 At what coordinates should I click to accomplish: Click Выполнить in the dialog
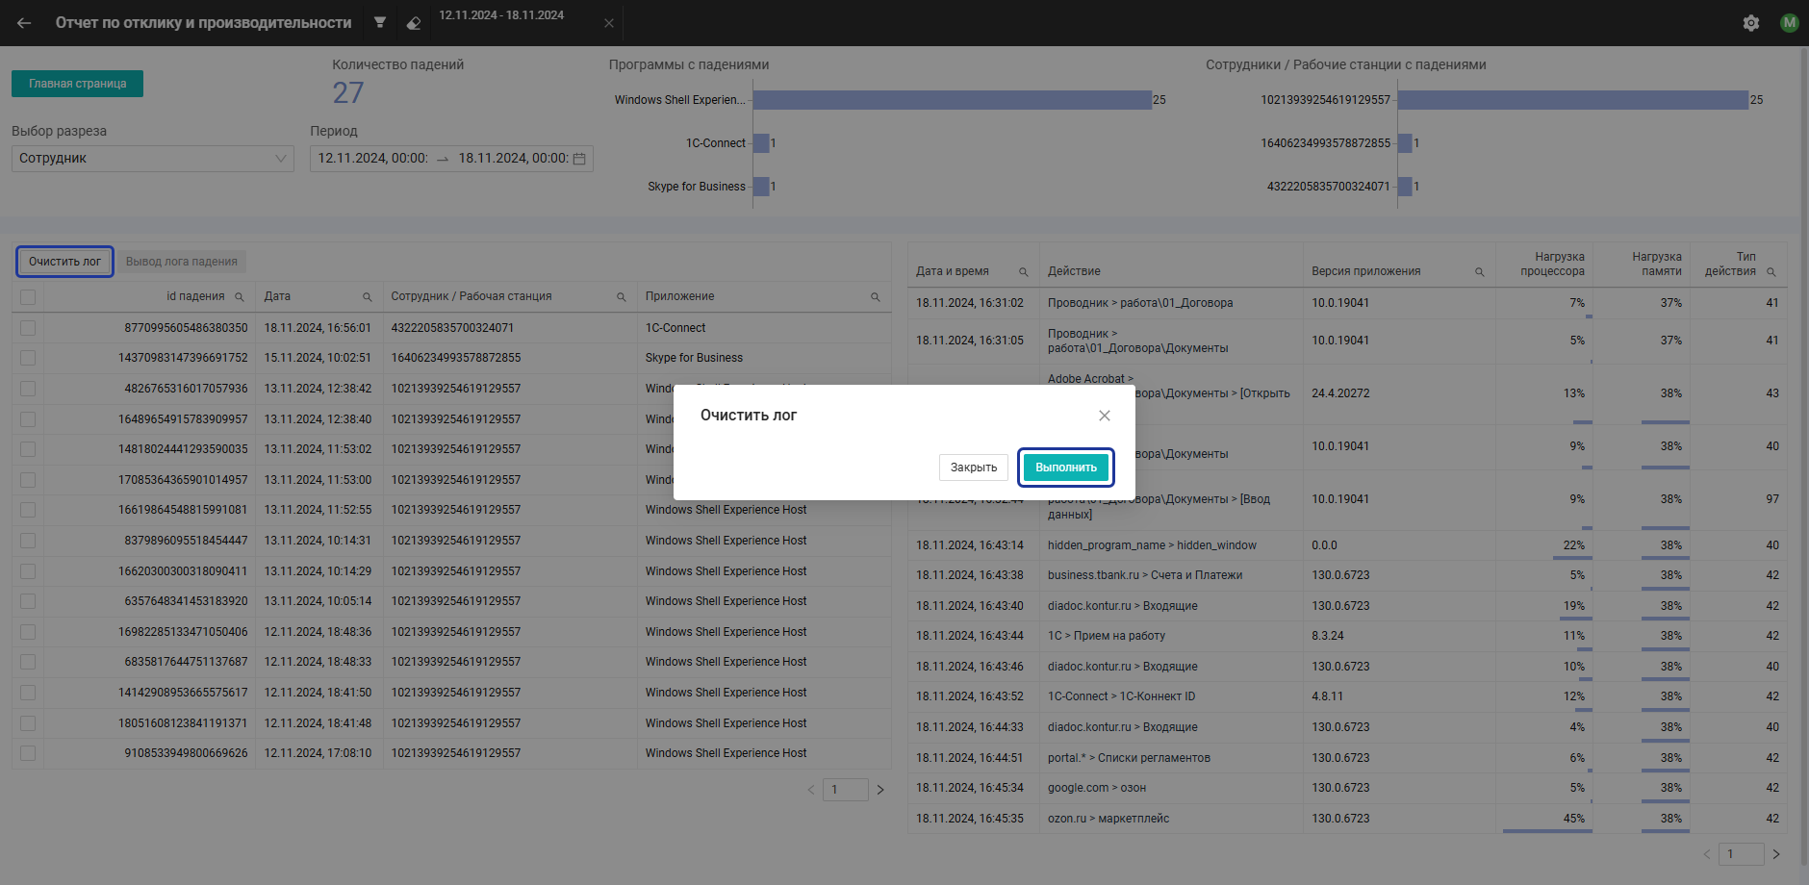coord(1066,468)
